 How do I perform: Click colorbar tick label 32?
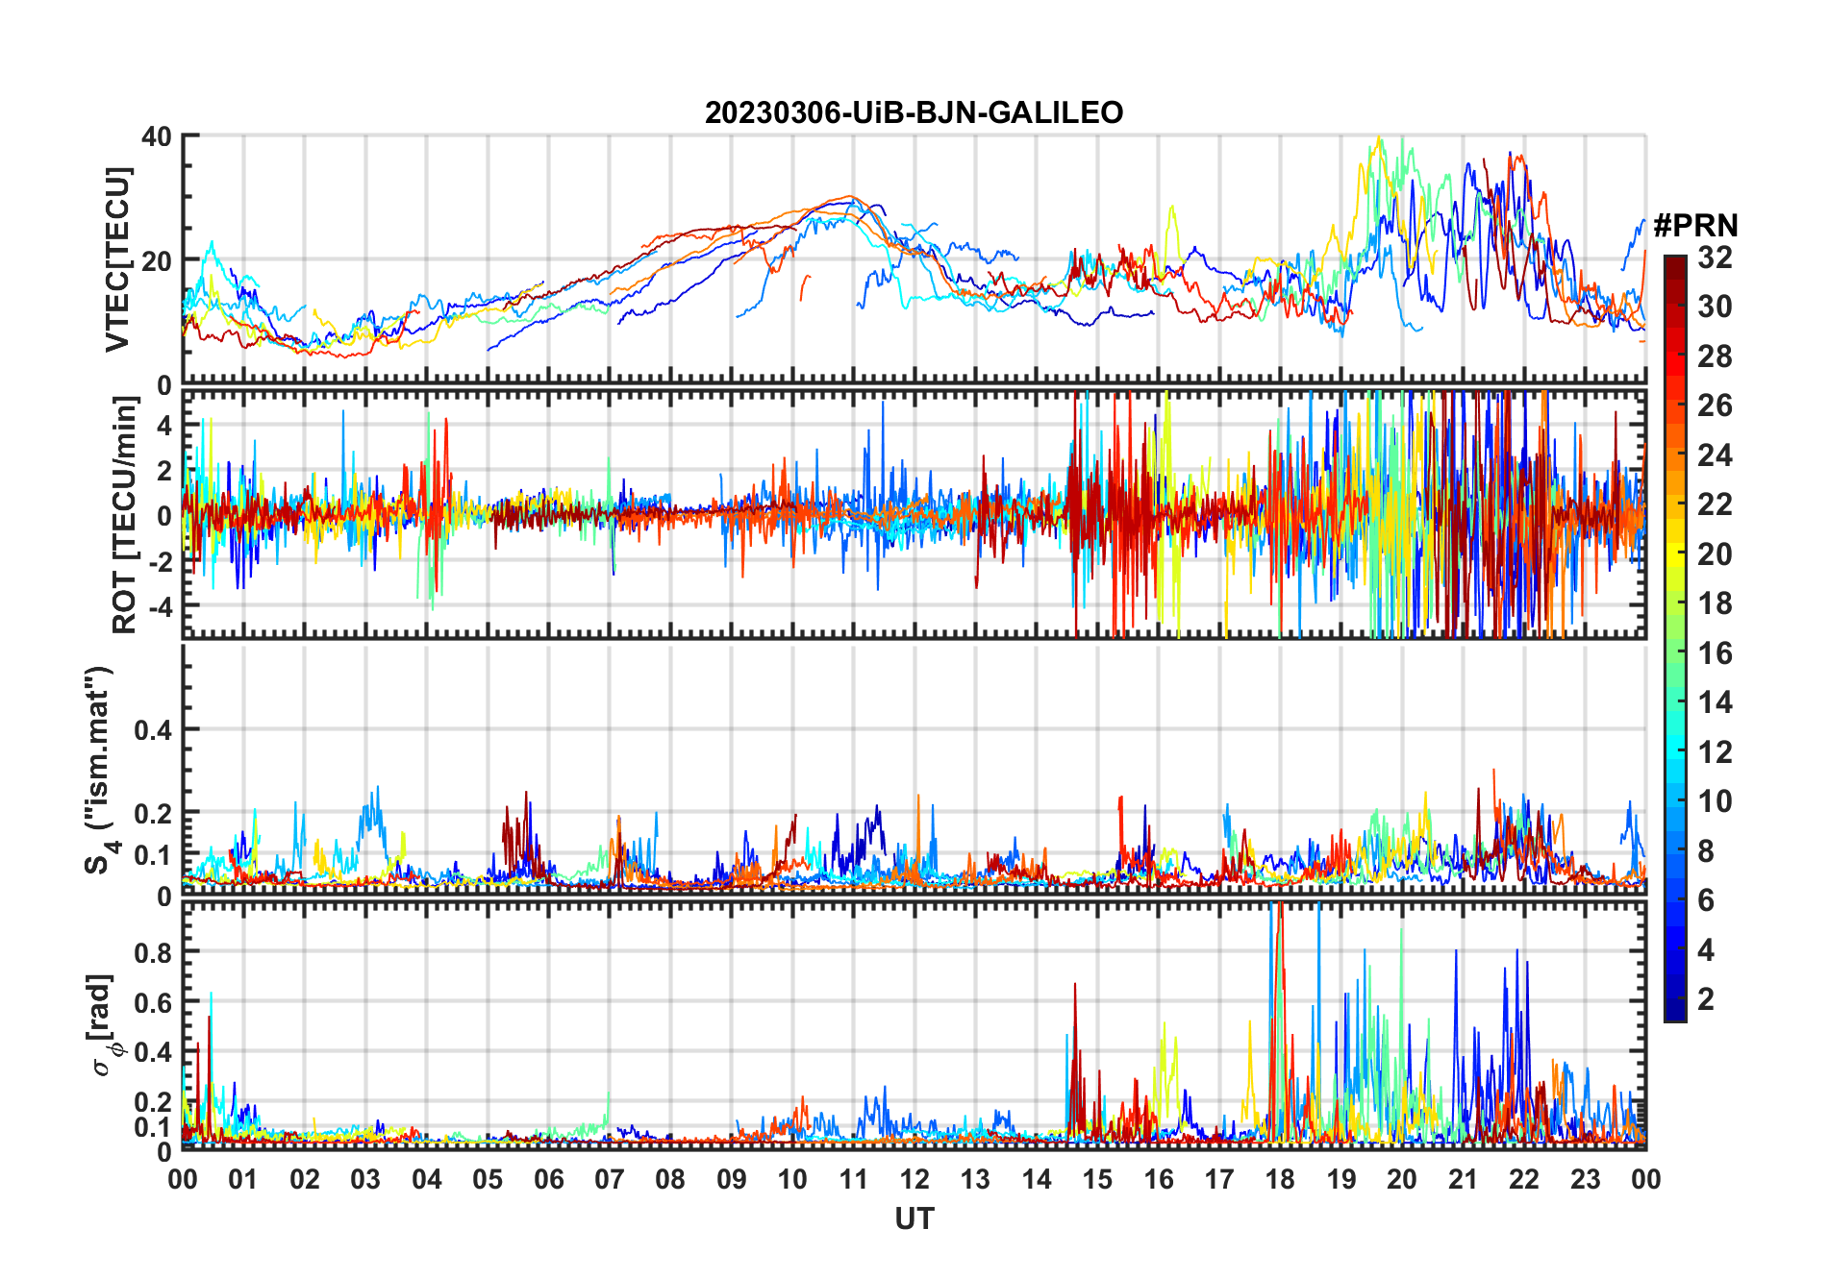click(1715, 257)
